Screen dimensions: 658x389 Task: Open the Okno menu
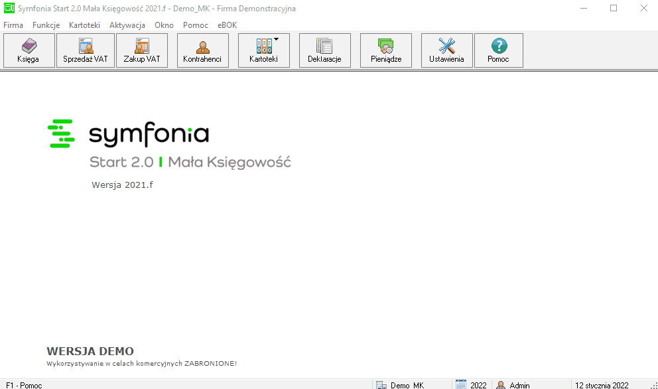point(164,25)
